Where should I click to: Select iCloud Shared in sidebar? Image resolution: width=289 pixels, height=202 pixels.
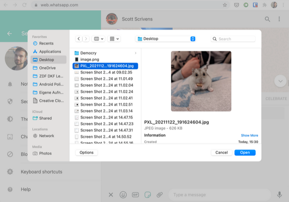tap(49, 118)
